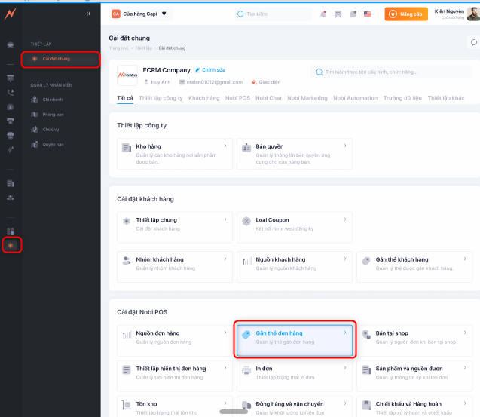The height and width of the screenshot is (417, 480).
Task: Select Chi nhánh in the sidebar
Action: coord(53,99)
